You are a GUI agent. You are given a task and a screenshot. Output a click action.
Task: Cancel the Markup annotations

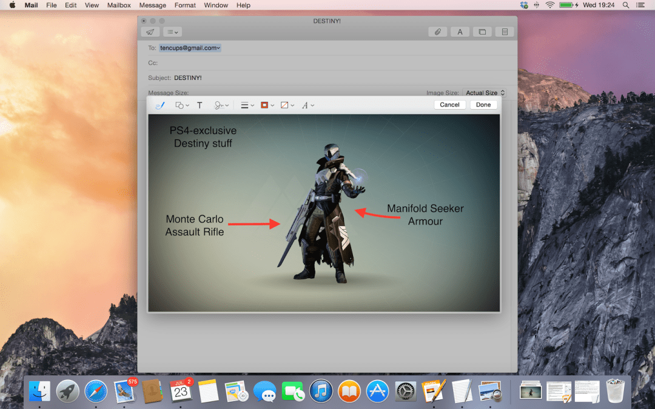click(x=449, y=105)
